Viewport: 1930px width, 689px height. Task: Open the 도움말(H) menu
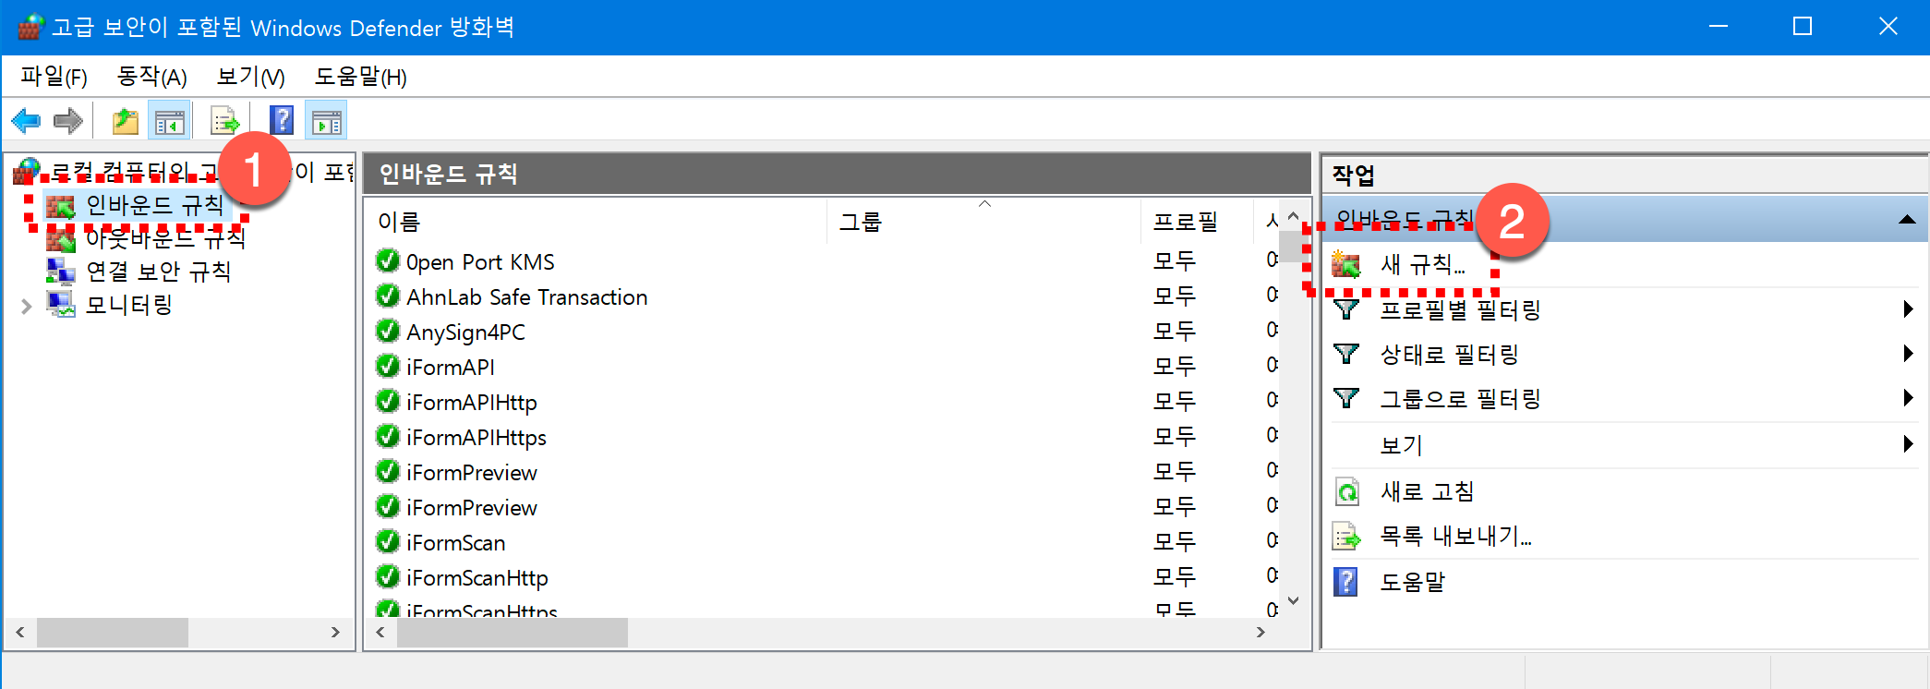pyautogui.click(x=361, y=77)
